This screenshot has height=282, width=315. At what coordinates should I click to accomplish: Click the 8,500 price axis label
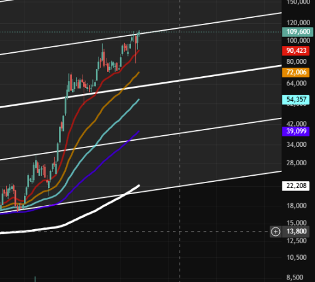295,278
